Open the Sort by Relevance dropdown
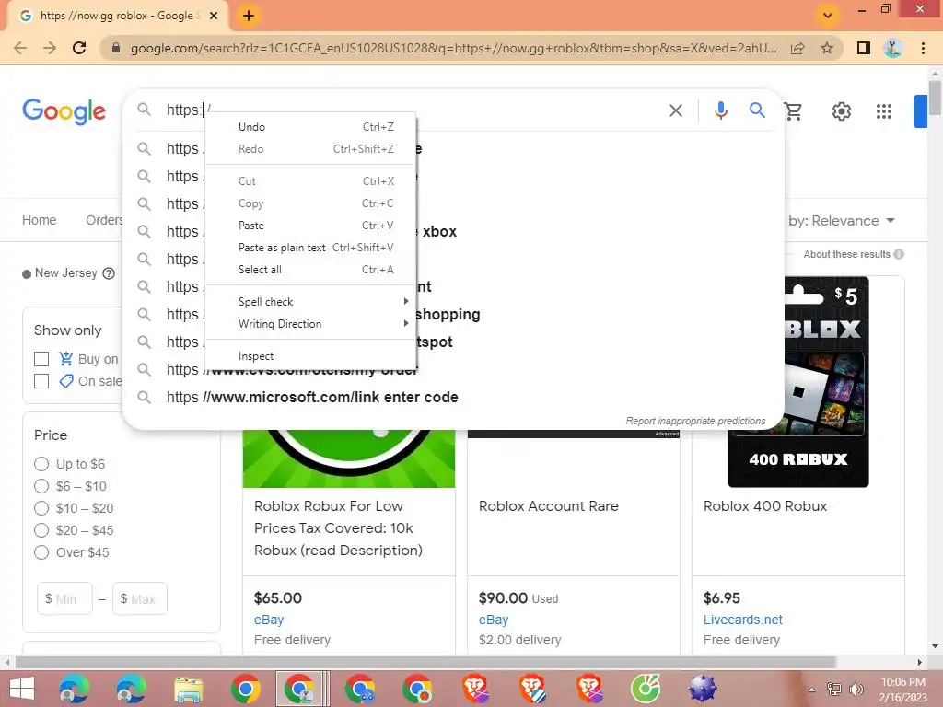This screenshot has width=943, height=707. pyautogui.click(x=842, y=221)
